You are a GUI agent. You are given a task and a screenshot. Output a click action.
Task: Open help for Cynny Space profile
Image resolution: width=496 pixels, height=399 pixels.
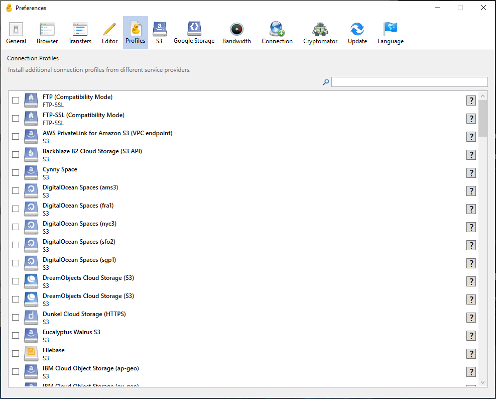click(471, 173)
